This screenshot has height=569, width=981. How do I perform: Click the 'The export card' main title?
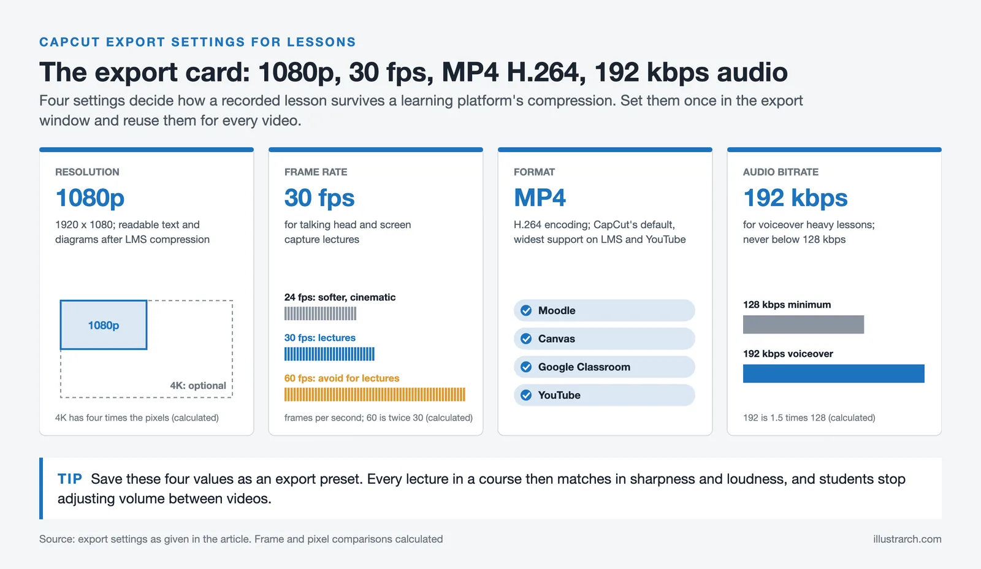(413, 72)
